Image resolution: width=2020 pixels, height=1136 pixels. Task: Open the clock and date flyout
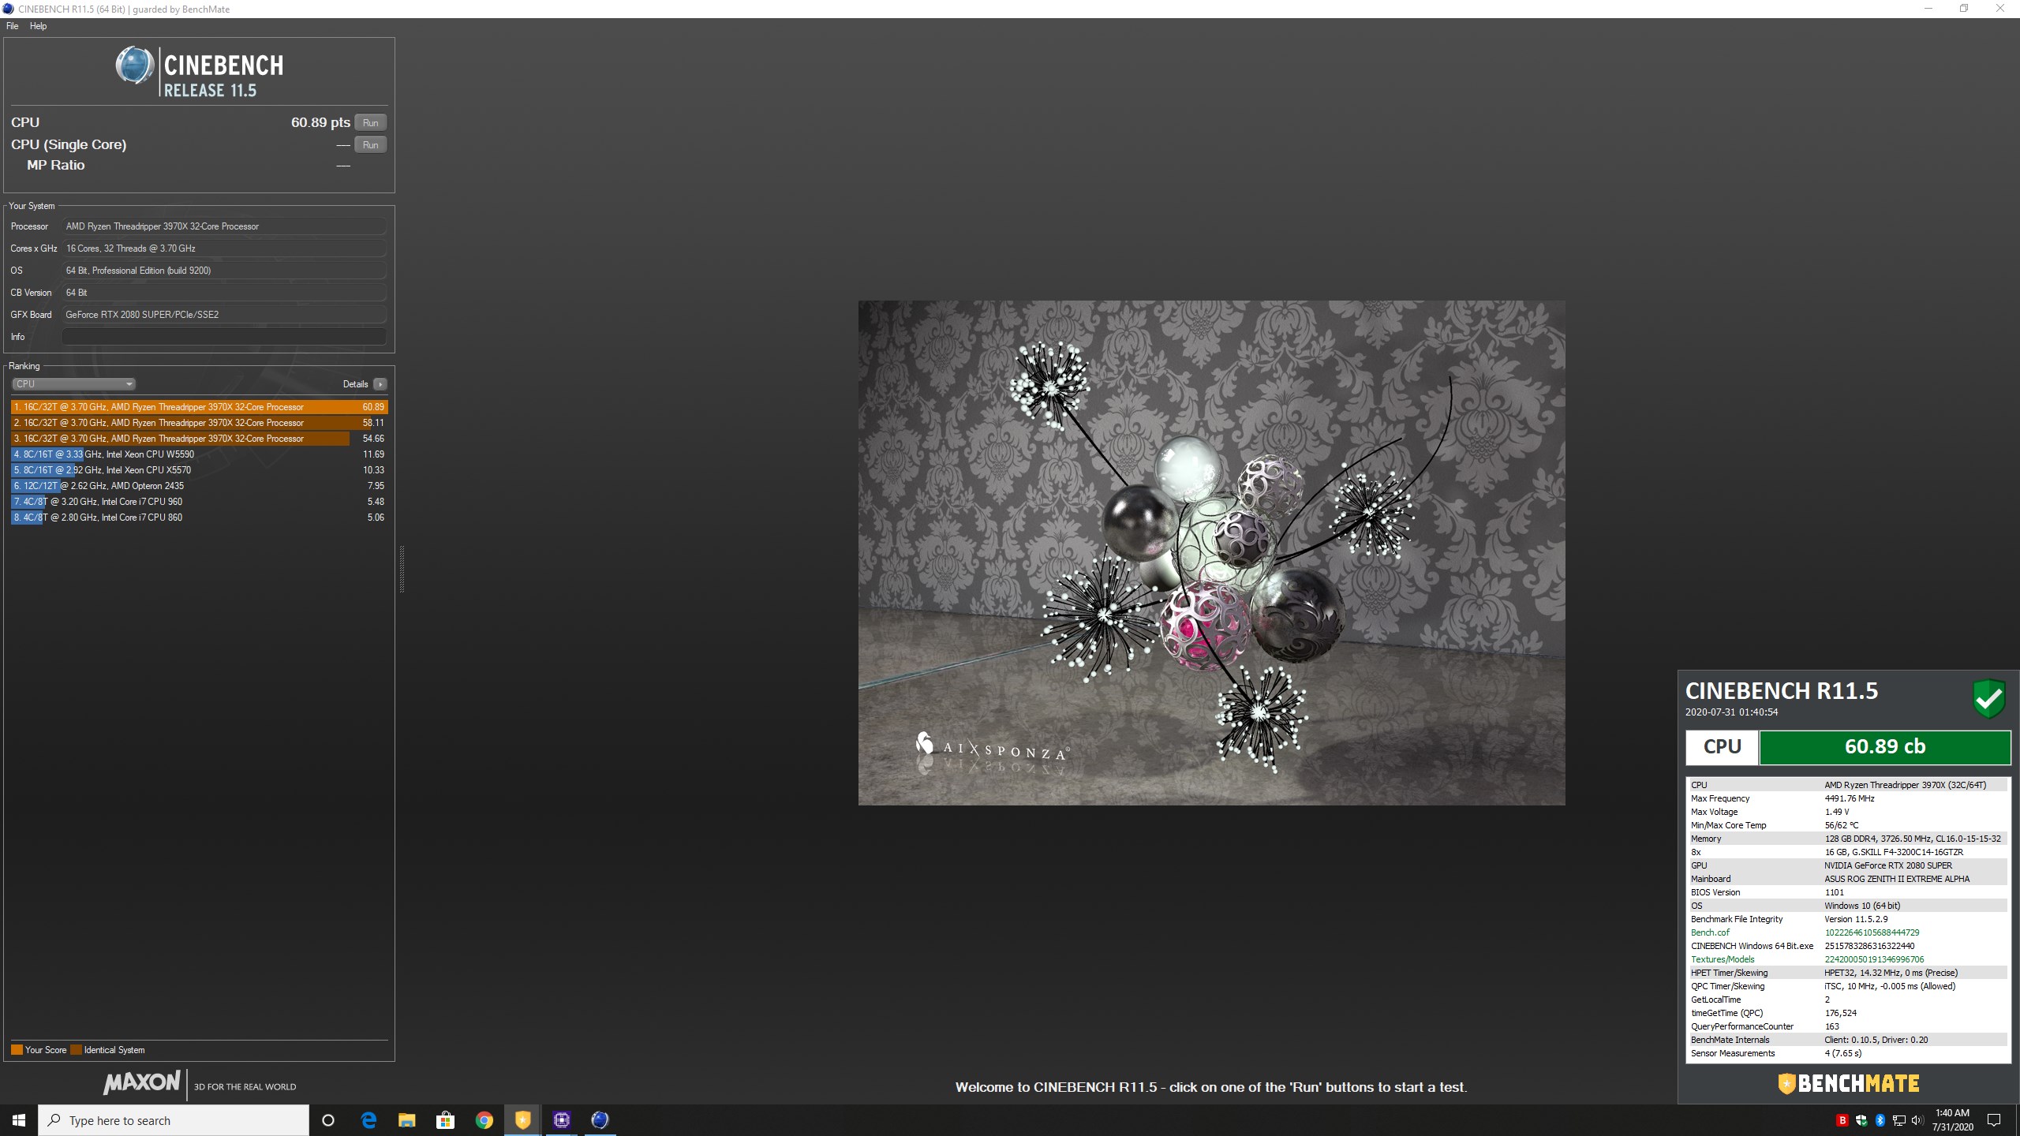pyautogui.click(x=1952, y=1120)
